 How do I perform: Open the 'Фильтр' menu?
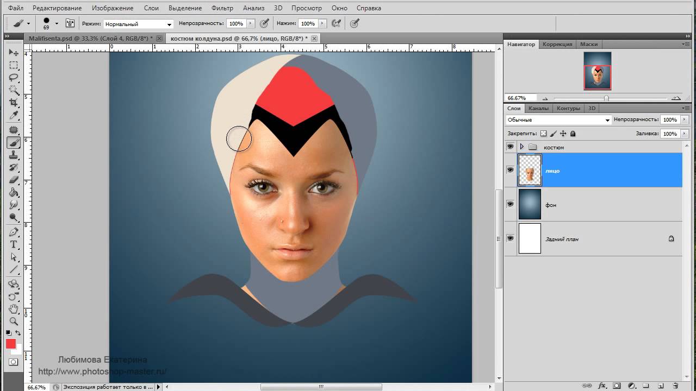pos(222,8)
